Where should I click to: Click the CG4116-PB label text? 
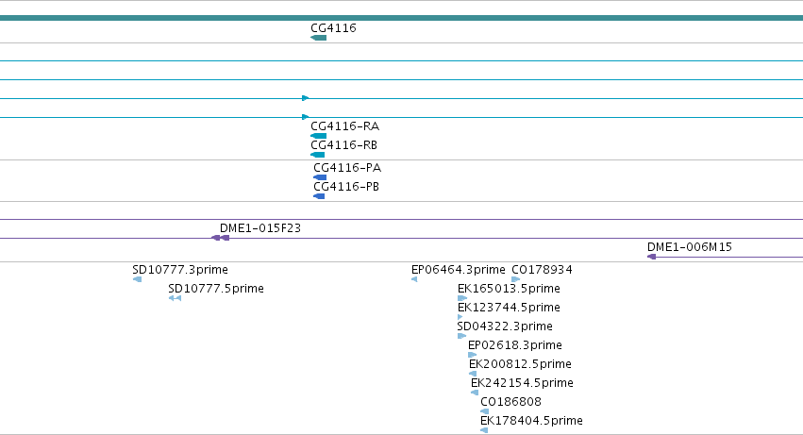coord(346,187)
